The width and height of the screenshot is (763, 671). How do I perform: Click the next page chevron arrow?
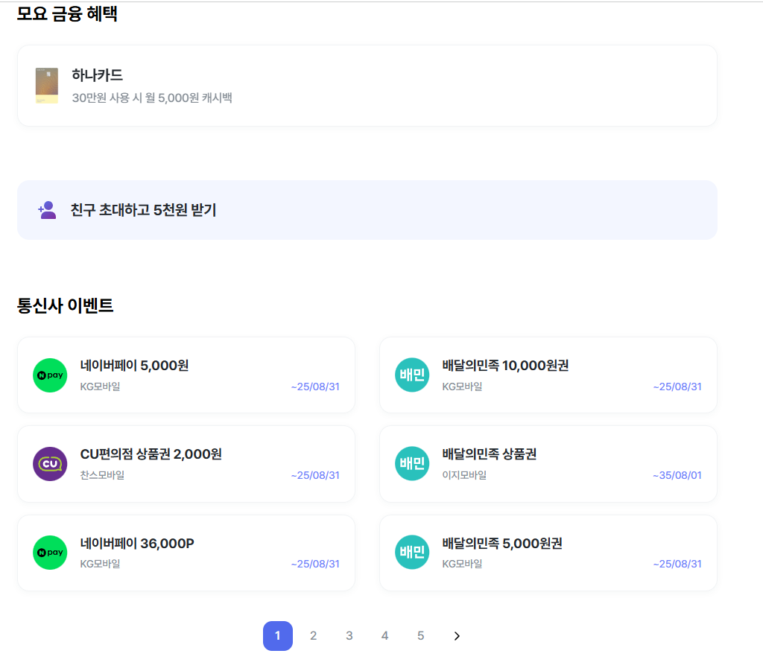coord(457,635)
